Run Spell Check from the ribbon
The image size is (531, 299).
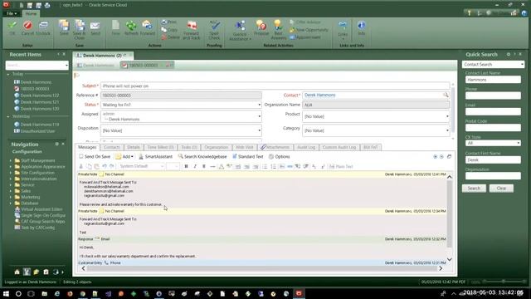pos(214,30)
